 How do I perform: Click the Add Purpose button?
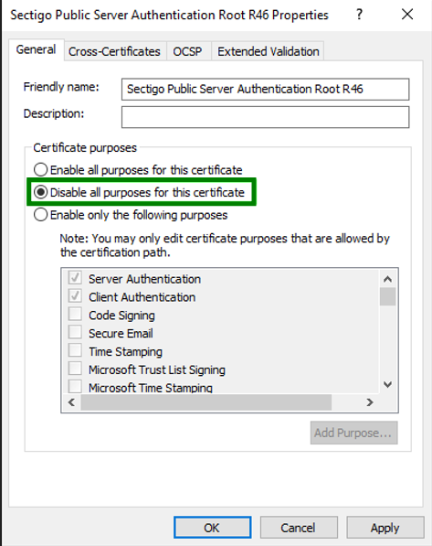(x=353, y=433)
